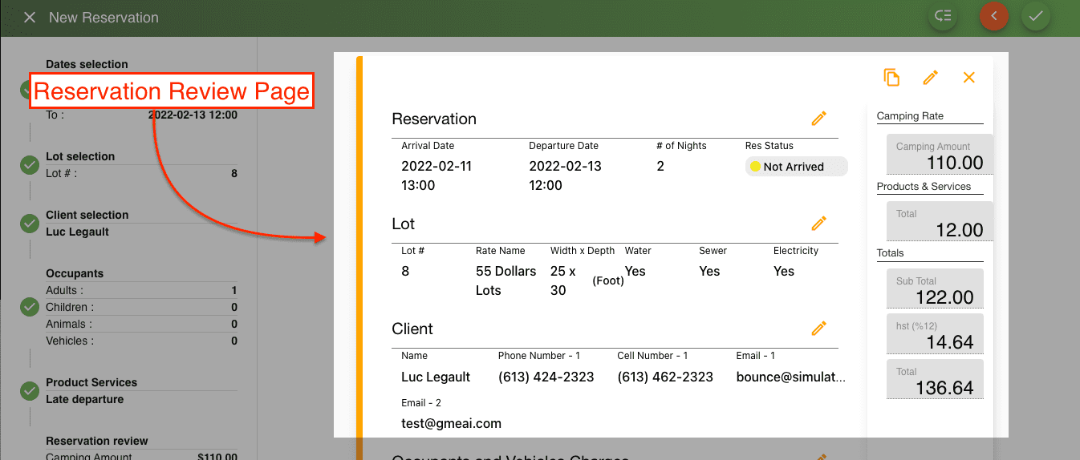
Task: Click the Camping Amount 110.00 field
Action: tap(940, 155)
